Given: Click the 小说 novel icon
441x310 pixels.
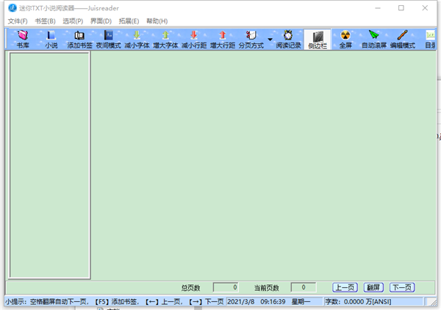Looking at the screenshot, I should coord(51,40).
